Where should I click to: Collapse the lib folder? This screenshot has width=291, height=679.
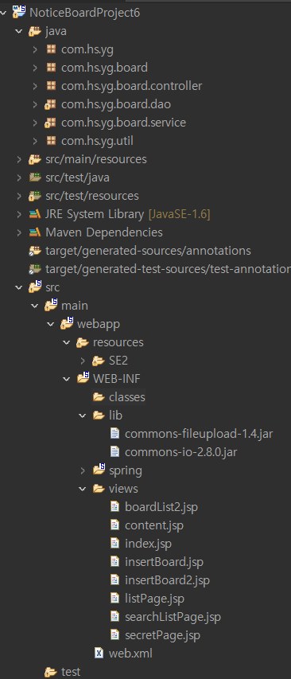click(83, 416)
